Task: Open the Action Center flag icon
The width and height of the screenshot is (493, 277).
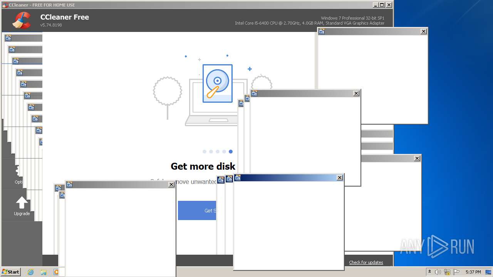Action: (456, 272)
